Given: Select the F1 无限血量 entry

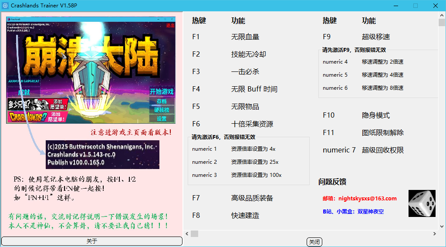Looking at the screenshot, I should (226, 37).
